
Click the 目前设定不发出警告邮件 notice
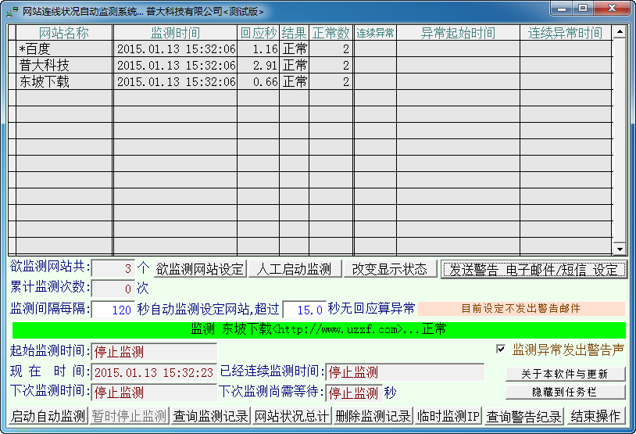(521, 309)
